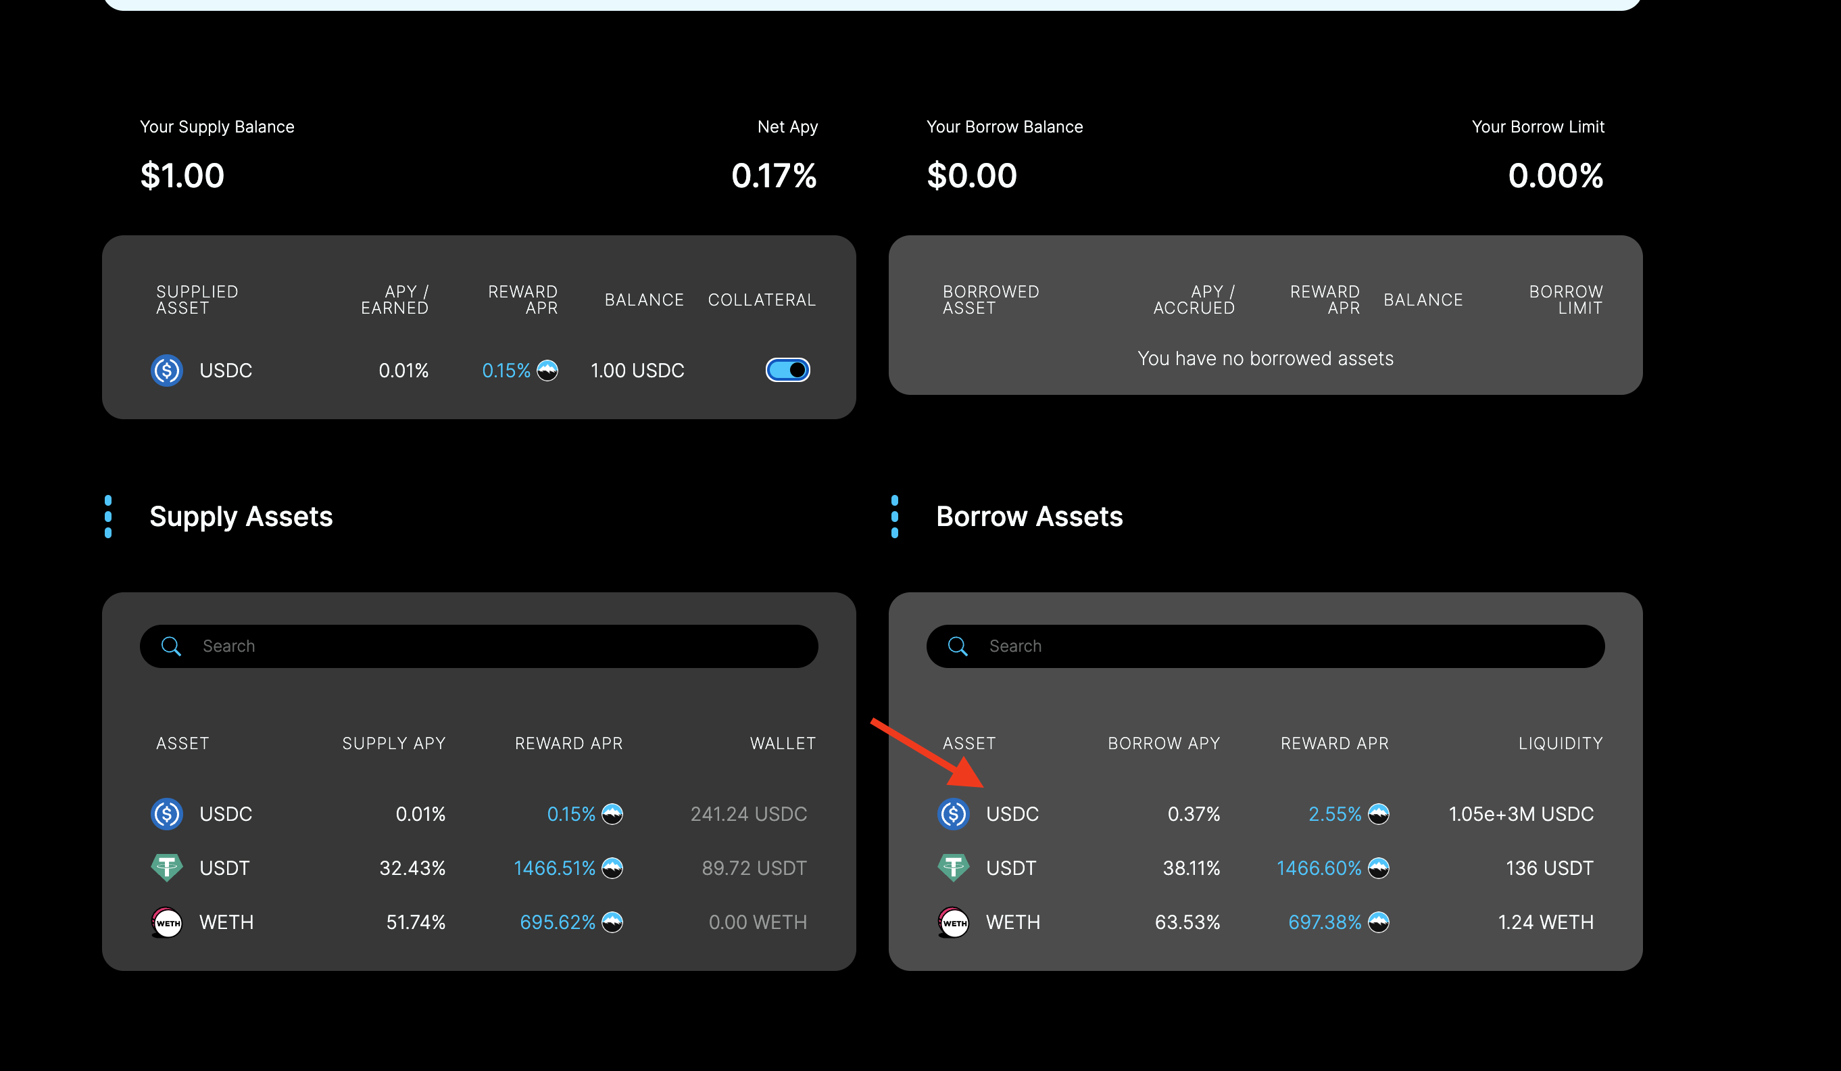1841x1071 pixels.
Task: Click the 1466.60% USDT borrow reward APR
Action: (1319, 867)
